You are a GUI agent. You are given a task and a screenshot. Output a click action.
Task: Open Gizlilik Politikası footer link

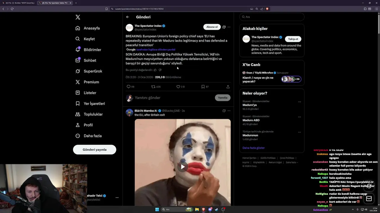268,158
